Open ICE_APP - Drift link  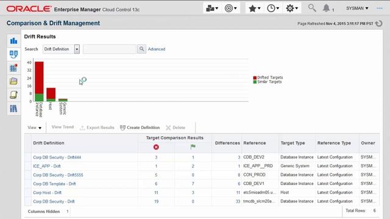pyautogui.click(x=47, y=166)
